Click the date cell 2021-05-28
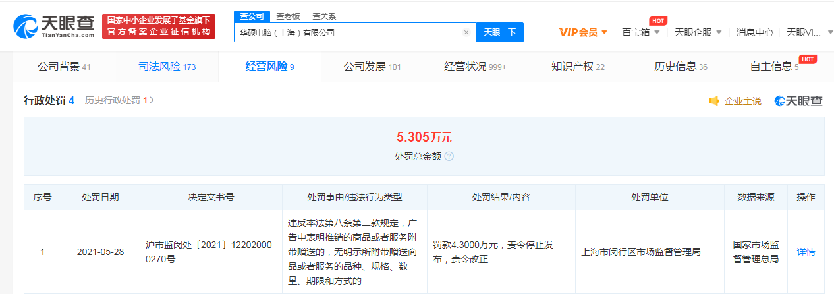Viewport: 834px width, 294px height. [100, 252]
